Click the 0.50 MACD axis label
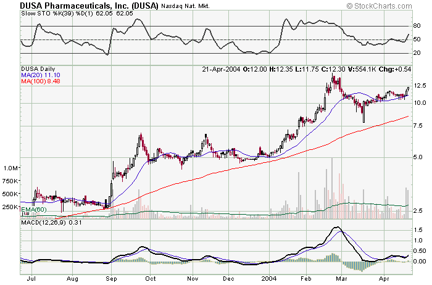Image resolution: width=432 pixels, height=285 pixels. tap(420, 251)
